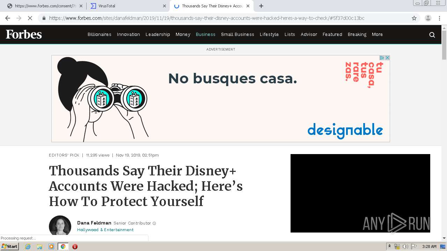This screenshot has height=251, width=447.
Task: Open the media player taskbar icon
Action: point(51,246)
